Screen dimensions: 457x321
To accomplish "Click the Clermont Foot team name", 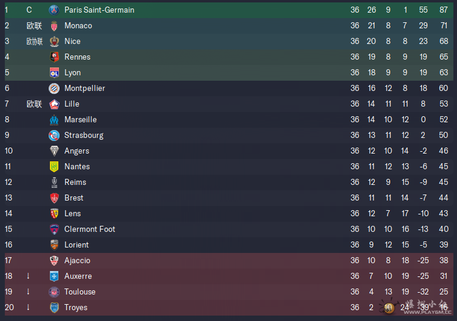I will tap(90, 229).
